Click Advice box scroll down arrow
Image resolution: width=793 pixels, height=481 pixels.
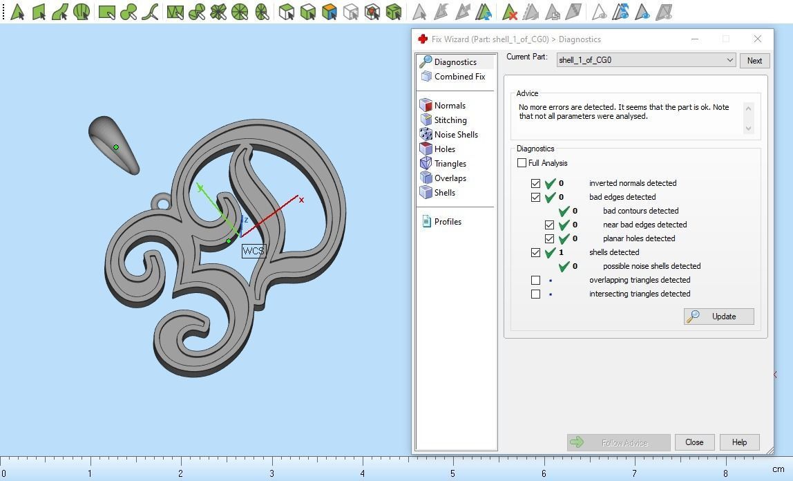click(749, 128)
